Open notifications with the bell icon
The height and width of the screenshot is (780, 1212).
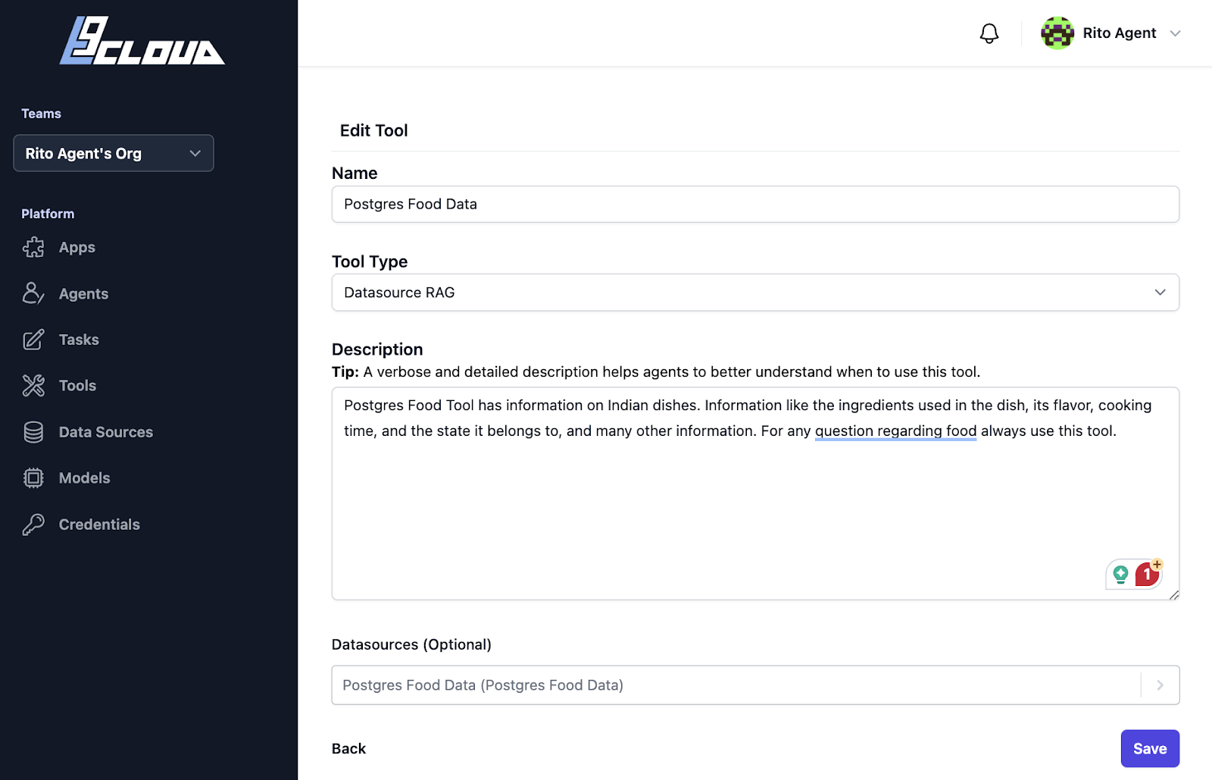(x=989, y=33)
